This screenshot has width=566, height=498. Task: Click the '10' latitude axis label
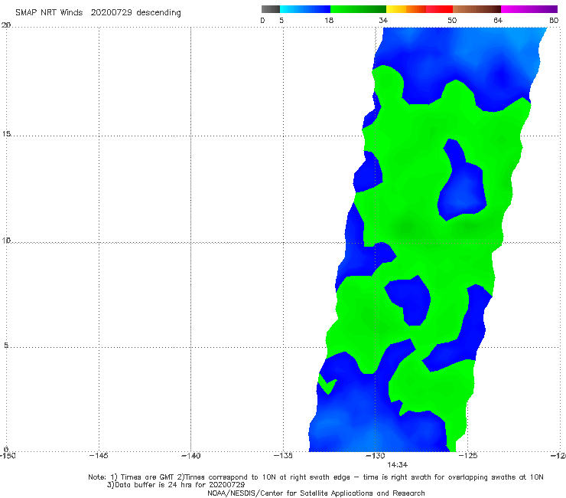coord(6,240)
